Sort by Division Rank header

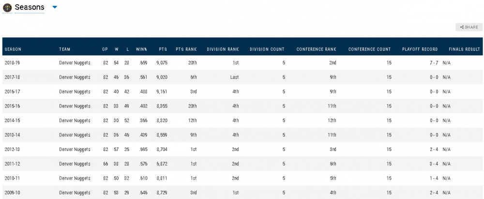(223, 49)
